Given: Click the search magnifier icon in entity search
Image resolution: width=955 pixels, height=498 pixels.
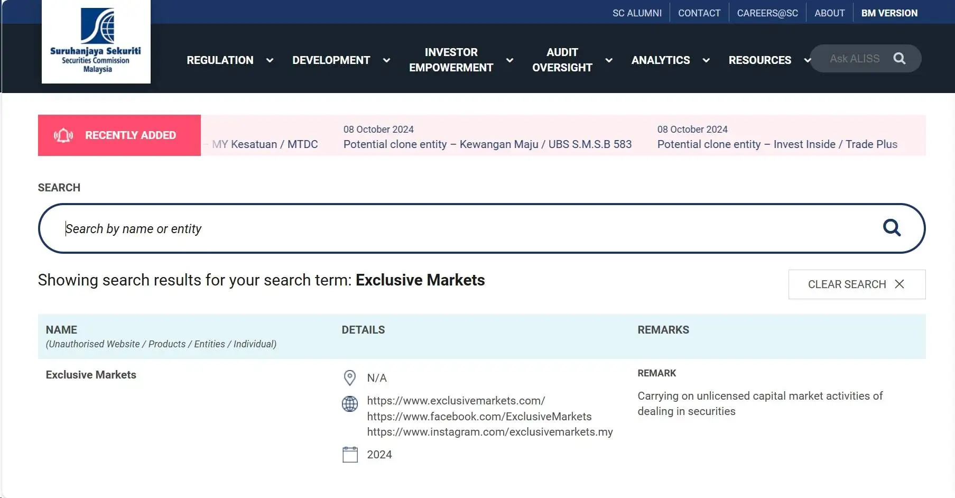Looking at the screenshot, I should pos(892,228).
